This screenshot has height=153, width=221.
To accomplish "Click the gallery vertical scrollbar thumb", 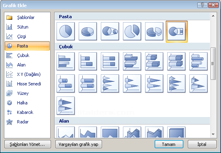I will [x=213, y=64].
